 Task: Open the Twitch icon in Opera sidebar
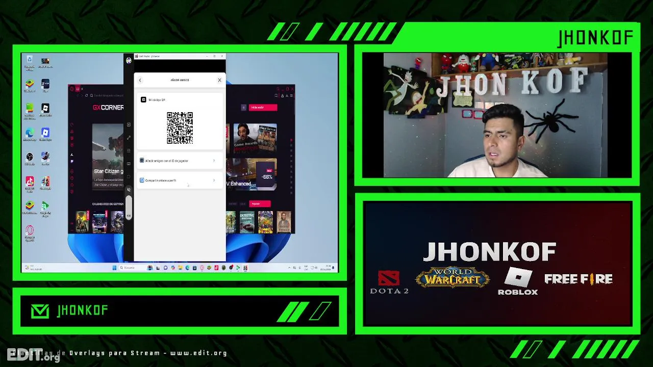point(72,161)
